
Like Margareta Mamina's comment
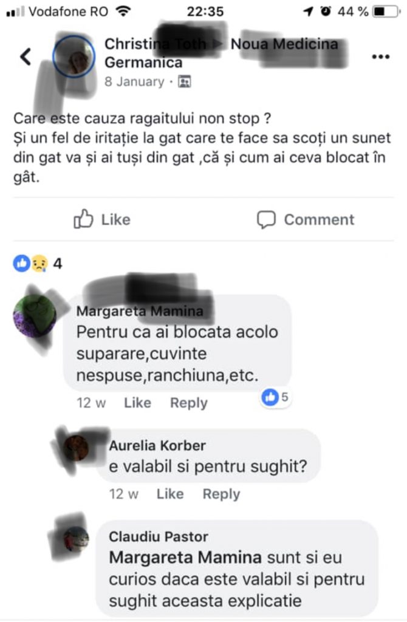pos(137,403)
